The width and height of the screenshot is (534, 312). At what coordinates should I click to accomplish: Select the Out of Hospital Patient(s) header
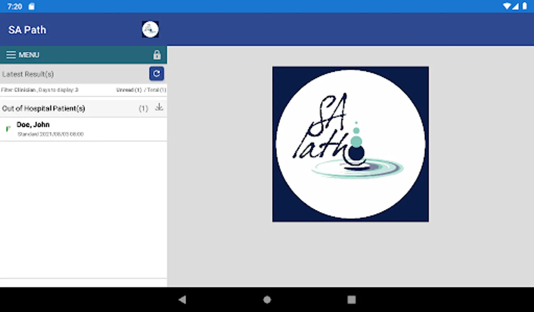[x=83, y=108]
